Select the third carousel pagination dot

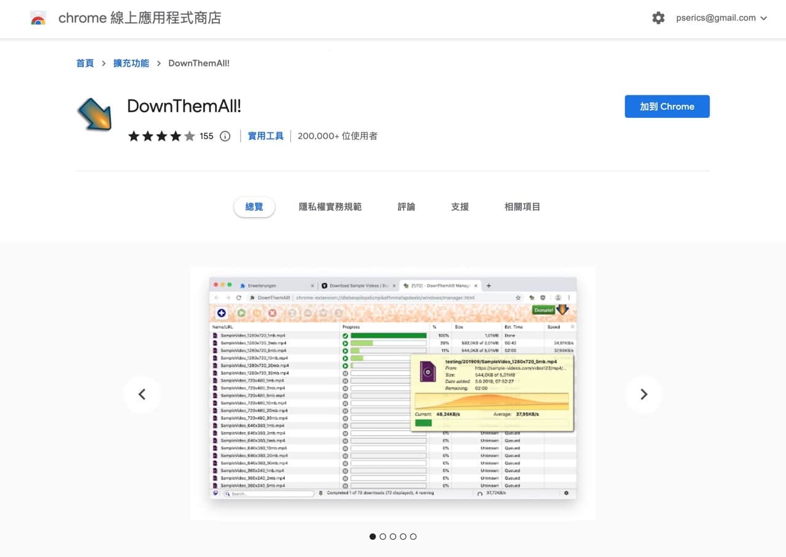tap(393, 537)
